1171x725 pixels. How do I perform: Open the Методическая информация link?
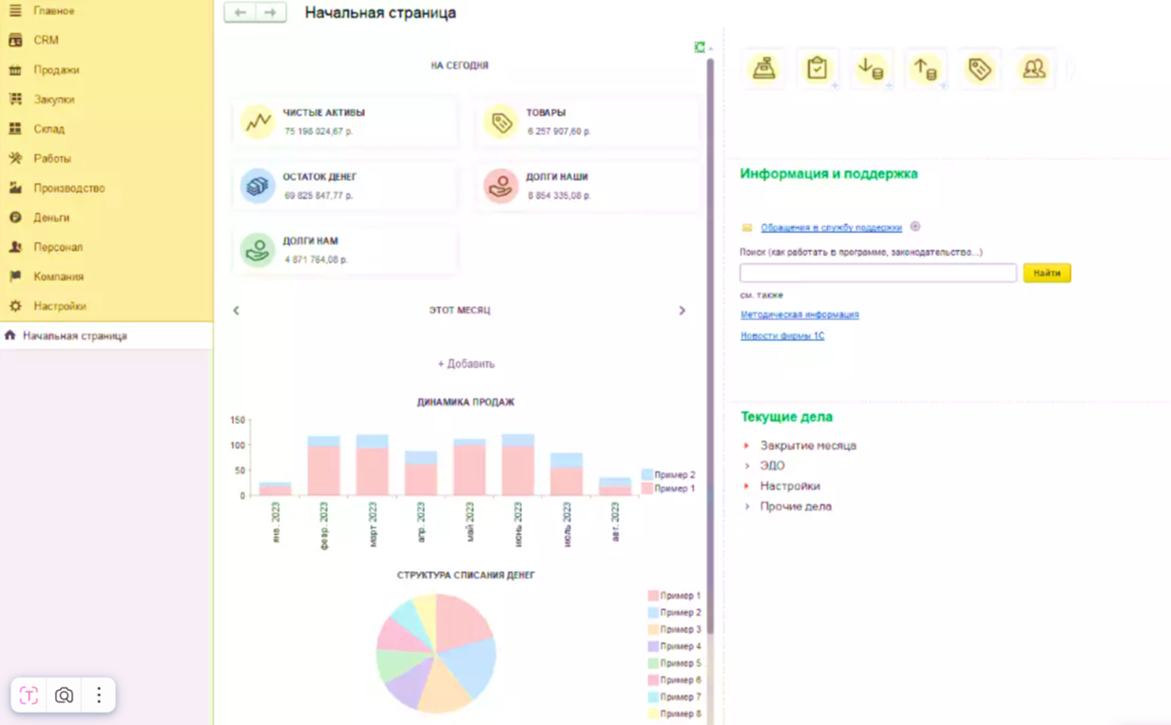click(x=799, y=315)
